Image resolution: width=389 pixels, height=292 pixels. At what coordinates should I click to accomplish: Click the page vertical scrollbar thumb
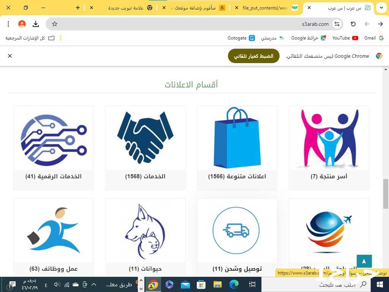click(386, 194)
